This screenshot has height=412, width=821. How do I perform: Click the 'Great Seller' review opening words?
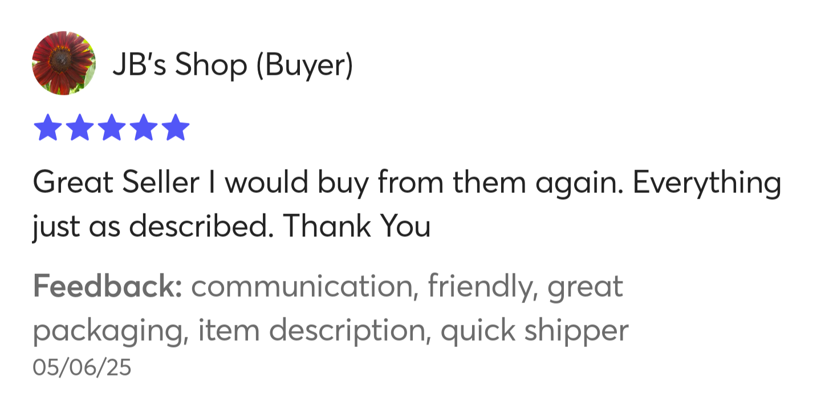(x=116, y=183)
